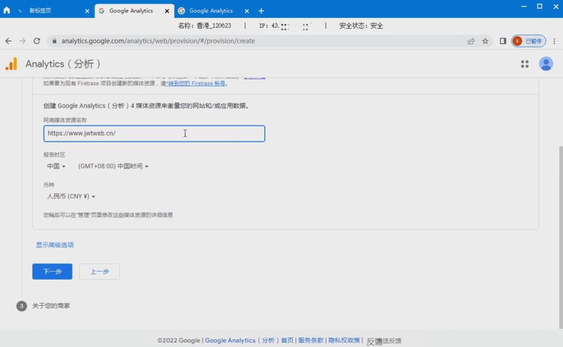
Task: Maximize the browser window
Action: click(540, 6)
